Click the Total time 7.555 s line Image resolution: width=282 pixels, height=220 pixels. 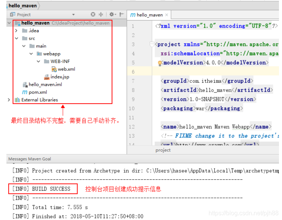[50, 207]
